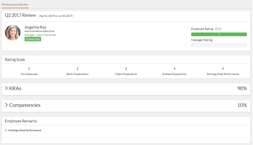Click the green Employee Rating bar
The height and width of the screenshot is (145, 253).
[219, 34]
